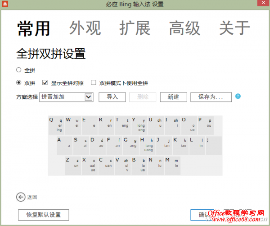270x226 pixels.
Task: Click the 导入 import button
Action: (112, 97)
